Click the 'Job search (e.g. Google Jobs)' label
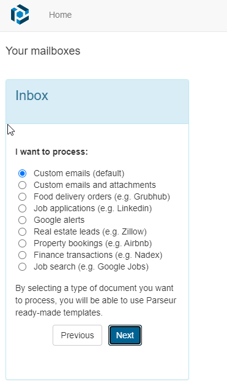The image size is (227, 388). [91, 266]
